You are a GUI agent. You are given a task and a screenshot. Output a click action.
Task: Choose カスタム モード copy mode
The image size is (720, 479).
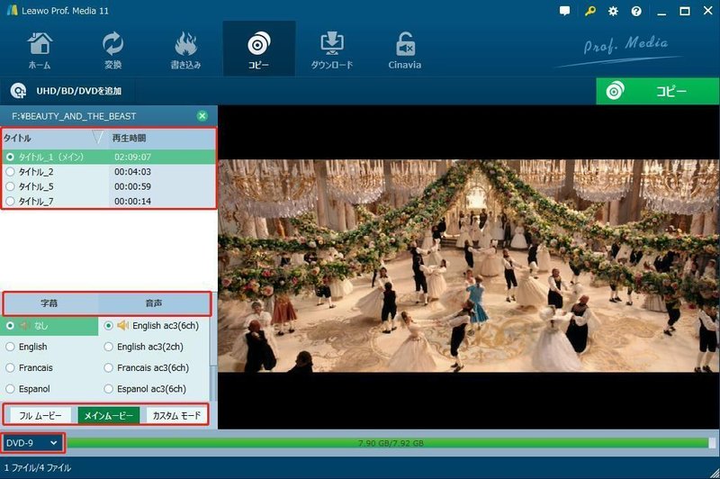[x=176, y=416]
